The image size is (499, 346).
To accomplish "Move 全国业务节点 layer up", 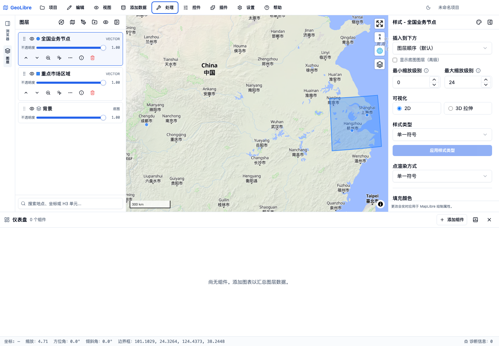I will point(26,58).
